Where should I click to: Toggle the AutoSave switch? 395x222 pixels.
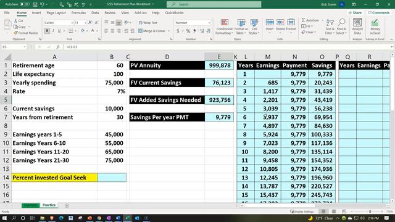[x=25, y=4]
